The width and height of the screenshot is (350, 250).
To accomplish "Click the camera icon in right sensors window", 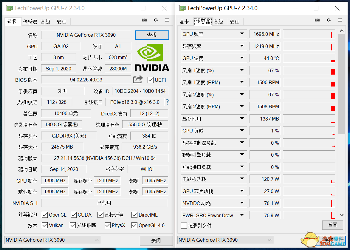I will click(x=317, y=20).
